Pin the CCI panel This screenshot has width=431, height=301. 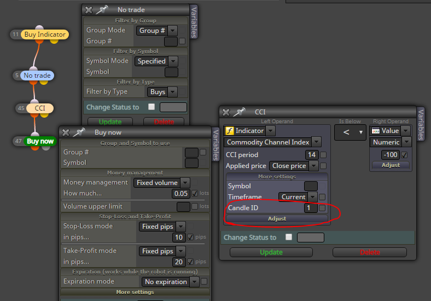[x=239, y=112]
